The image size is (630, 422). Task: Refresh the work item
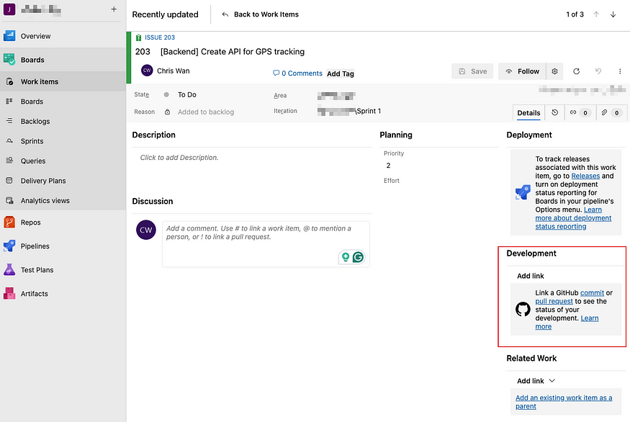[x=575, y=71]
